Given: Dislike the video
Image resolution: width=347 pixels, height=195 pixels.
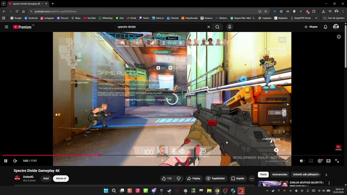Looking at the screenshot, I should pyautogui.click(x=179, y=178).
